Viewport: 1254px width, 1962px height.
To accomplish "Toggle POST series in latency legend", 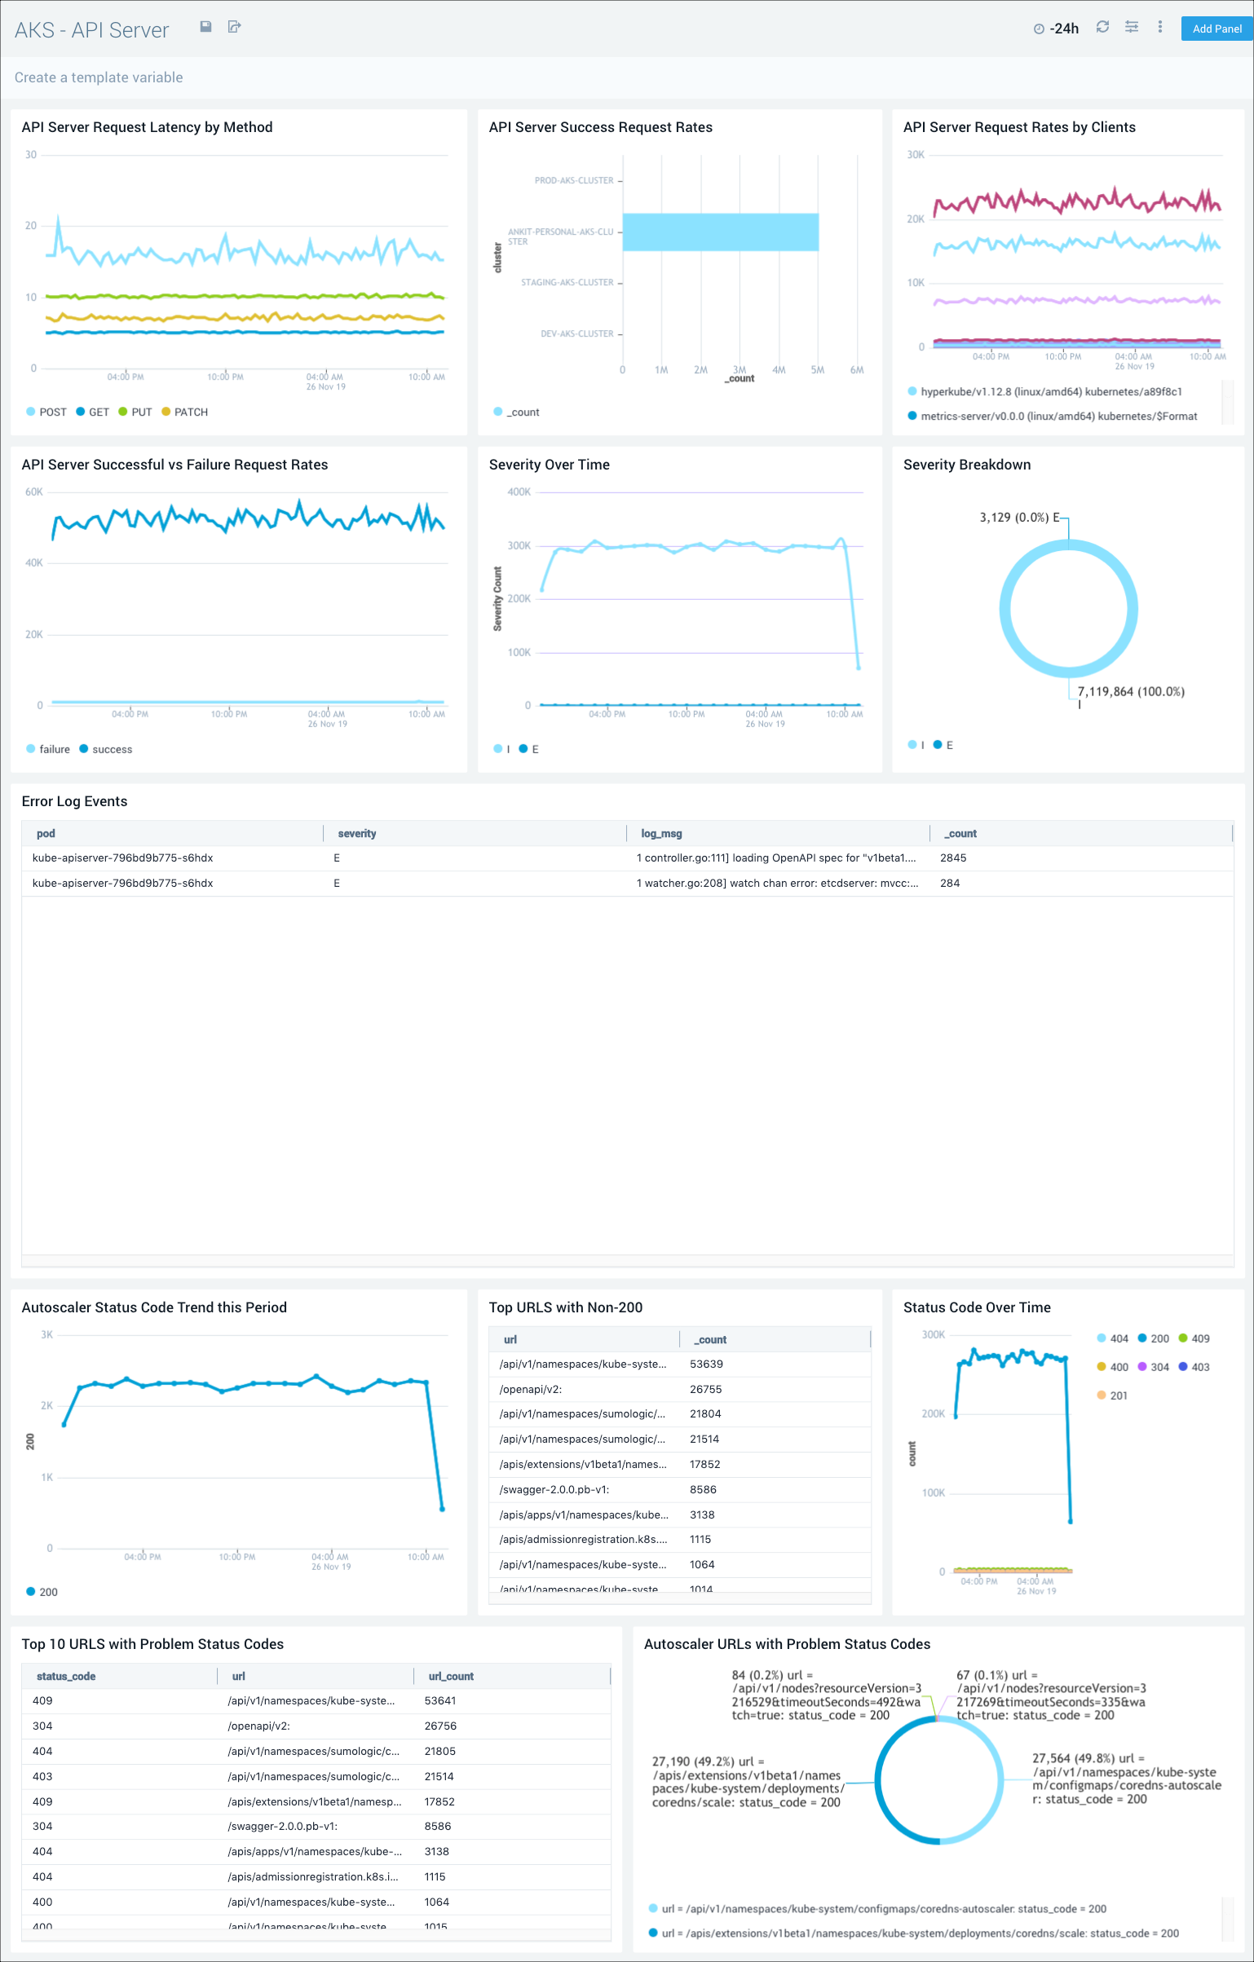I will tap(46, 412).
